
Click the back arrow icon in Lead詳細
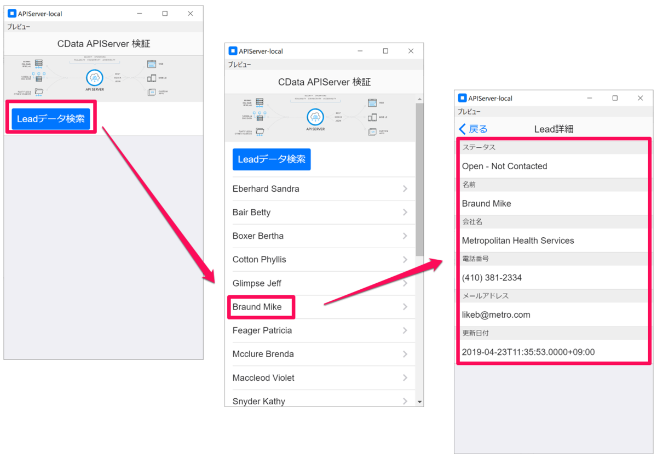click(x=462, y=129)
